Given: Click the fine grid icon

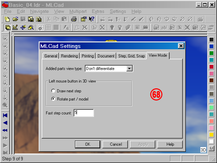Looking at the screenshot, I should [x=56, y=27].
